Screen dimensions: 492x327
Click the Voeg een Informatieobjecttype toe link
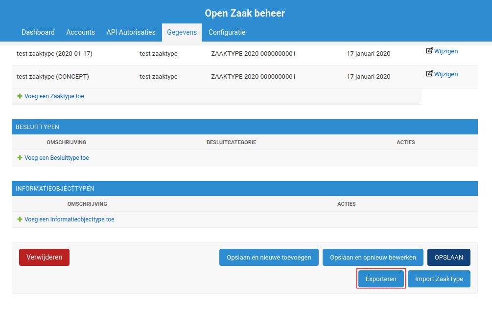tap(70, 219)
